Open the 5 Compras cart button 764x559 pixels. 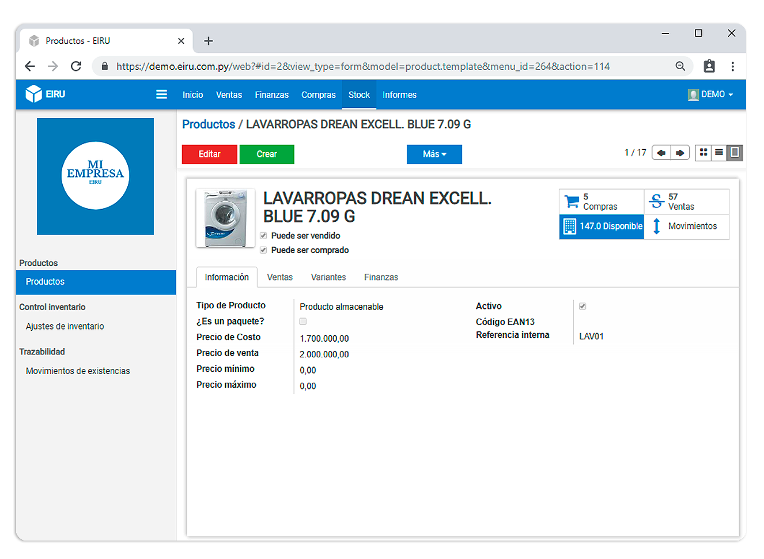pos(602,202)
